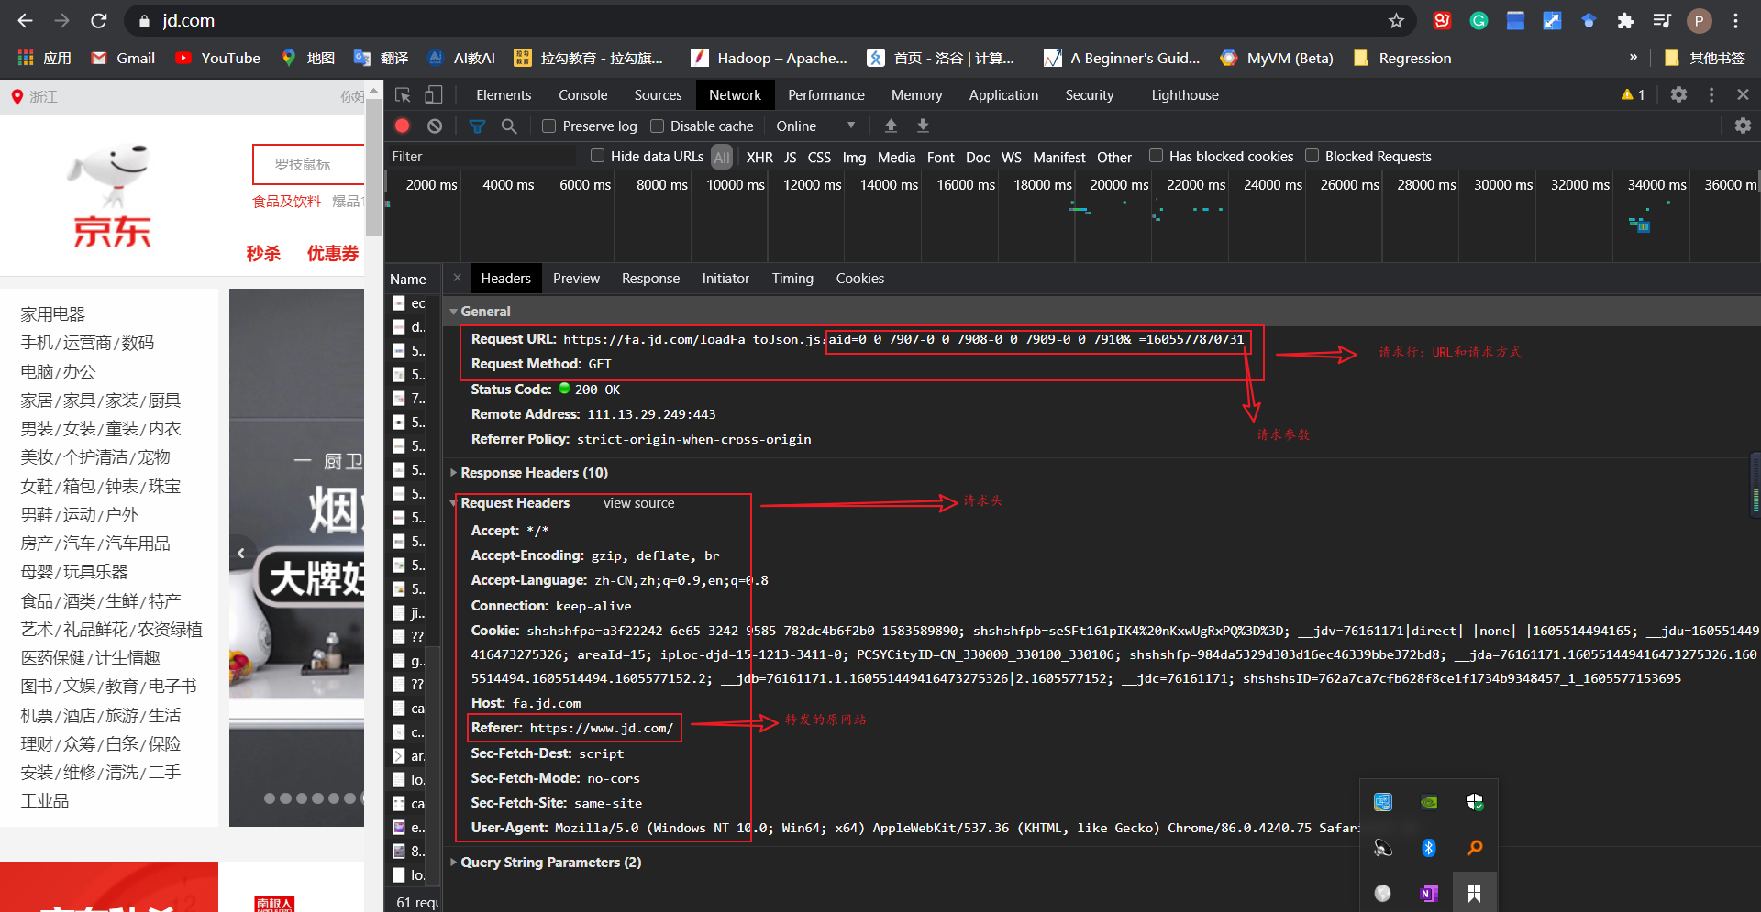
Task: Click the Grammarly extension icon
Action: coord(1479,20)
